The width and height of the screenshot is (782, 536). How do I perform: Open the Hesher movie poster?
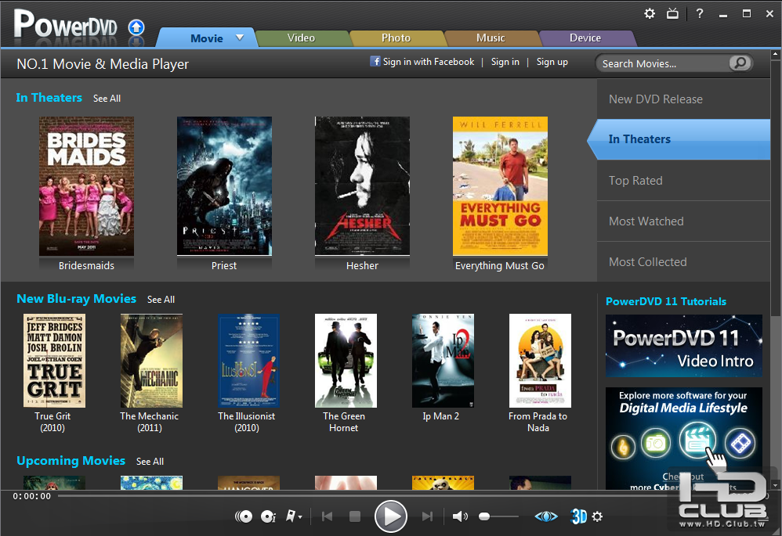pyautogui.click(x=362, y=186)
